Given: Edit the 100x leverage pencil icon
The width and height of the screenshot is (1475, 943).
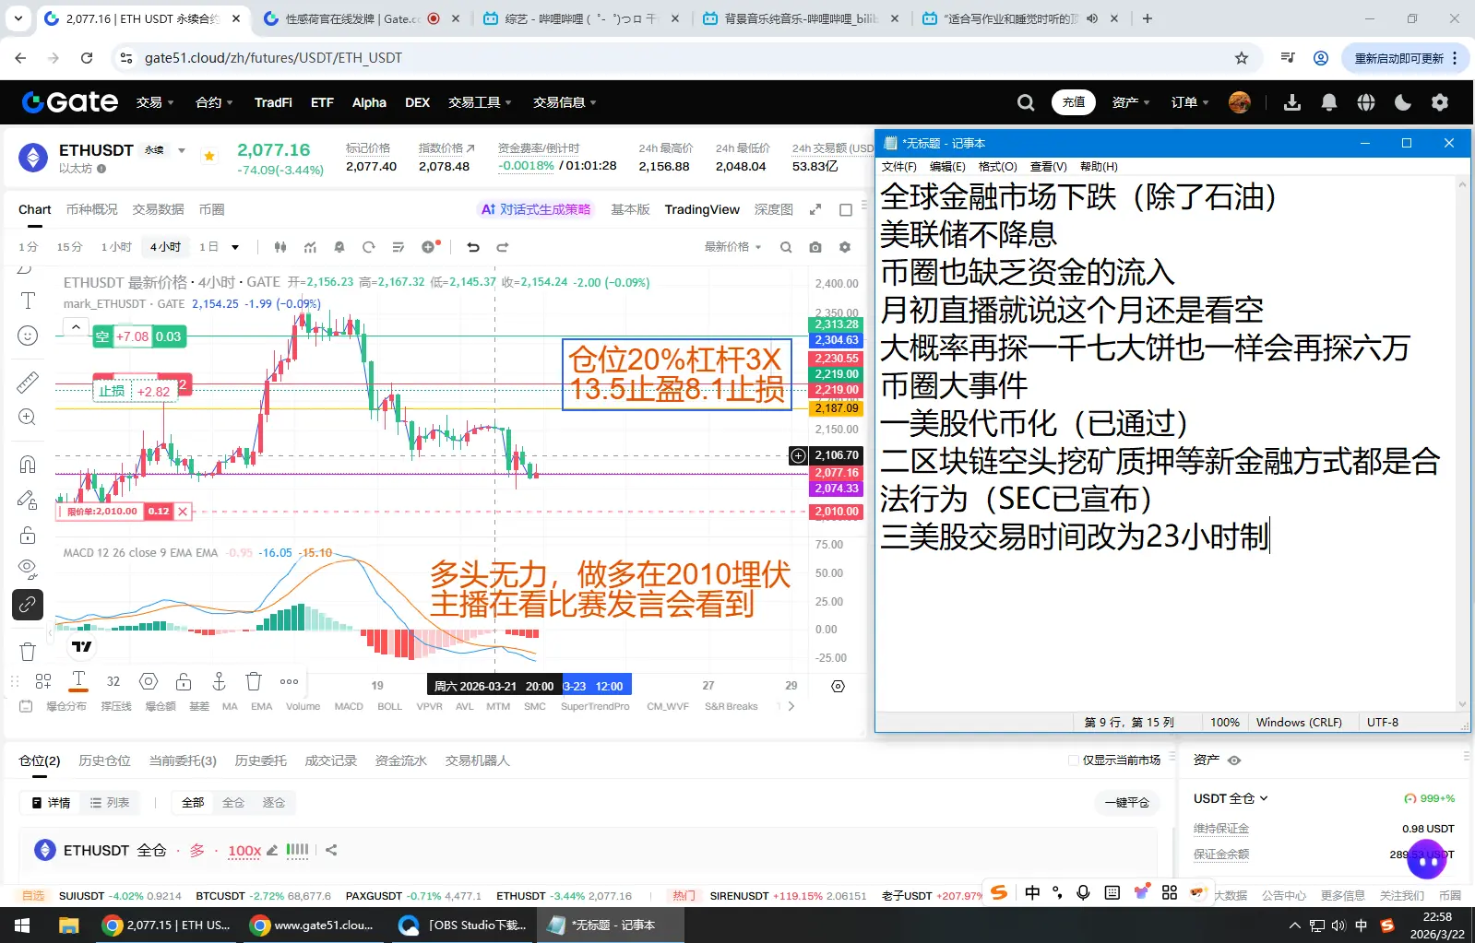Looking at the screenshot, I should (272, 850).
